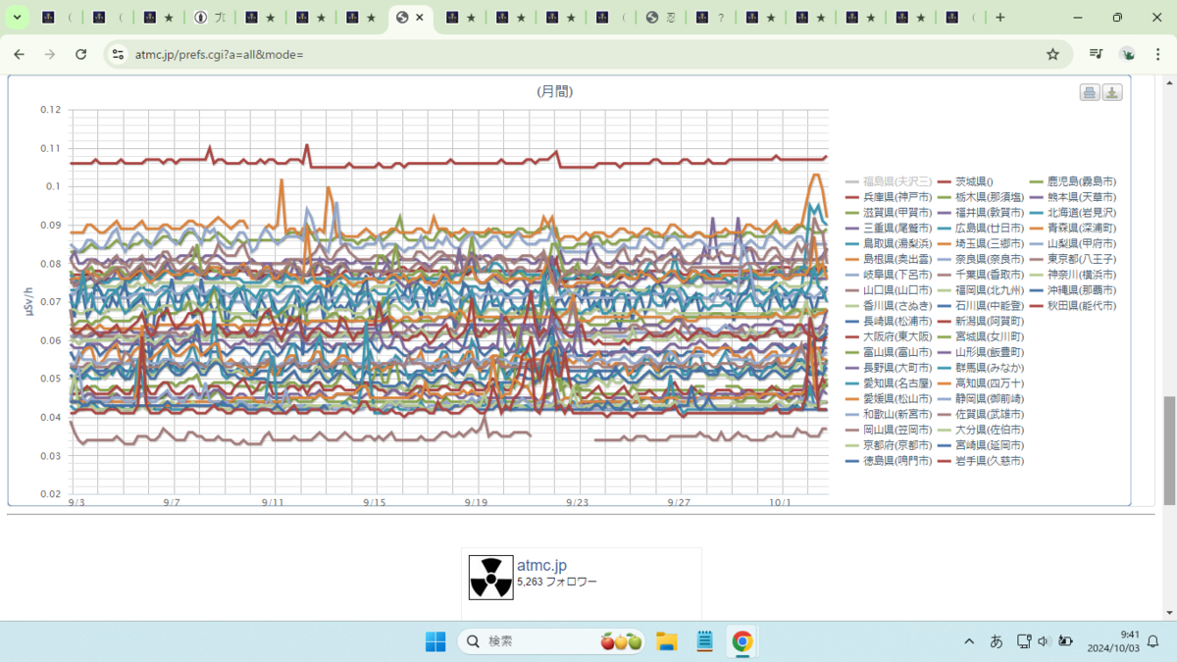Toggle 新潟県(阿賀町) legend entry
This screenshot has width=1177, height=662.
[981, 321]
